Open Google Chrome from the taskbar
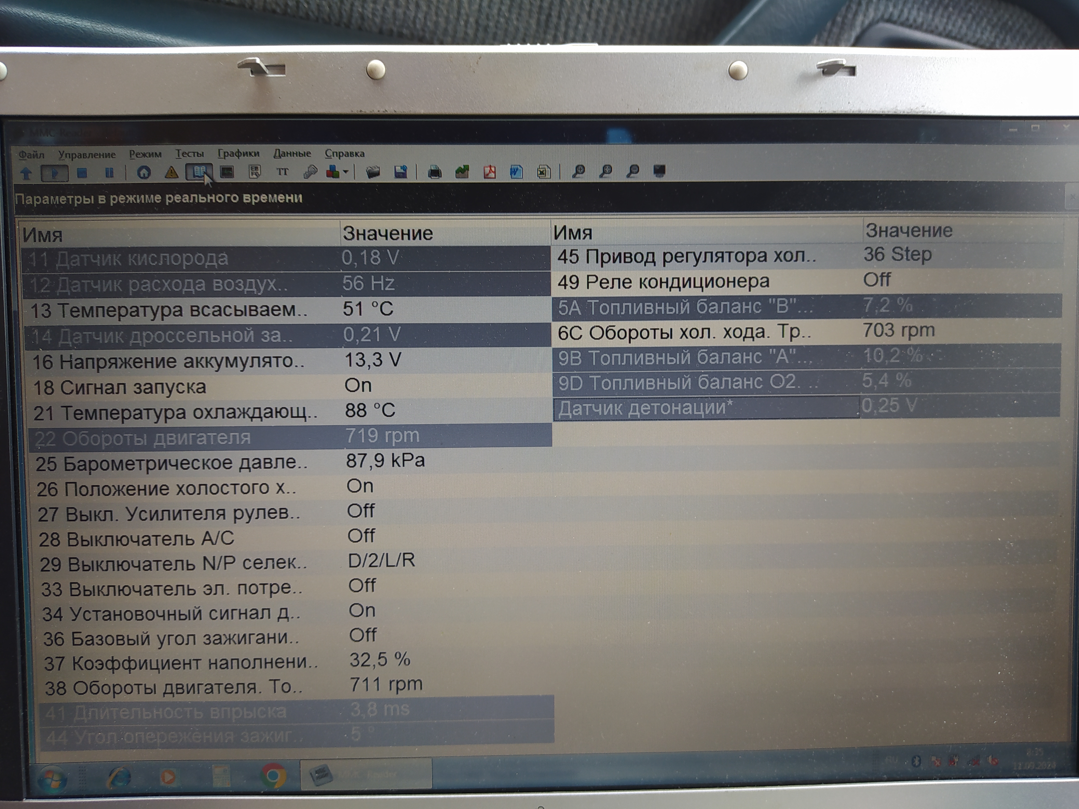1079x809 pixels. (273, 775)
